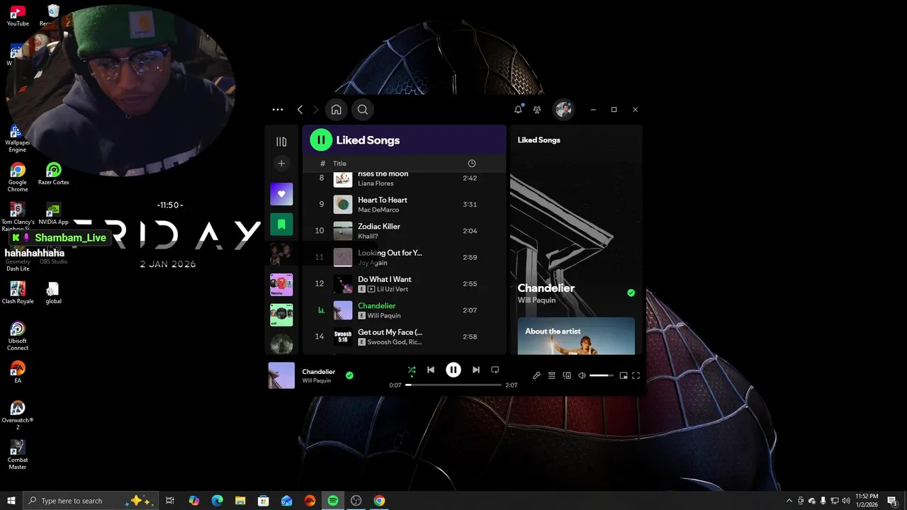The image size is (907, 510).
Task: Click Chandelier title in right panel
Action: (x=546, y=288)
